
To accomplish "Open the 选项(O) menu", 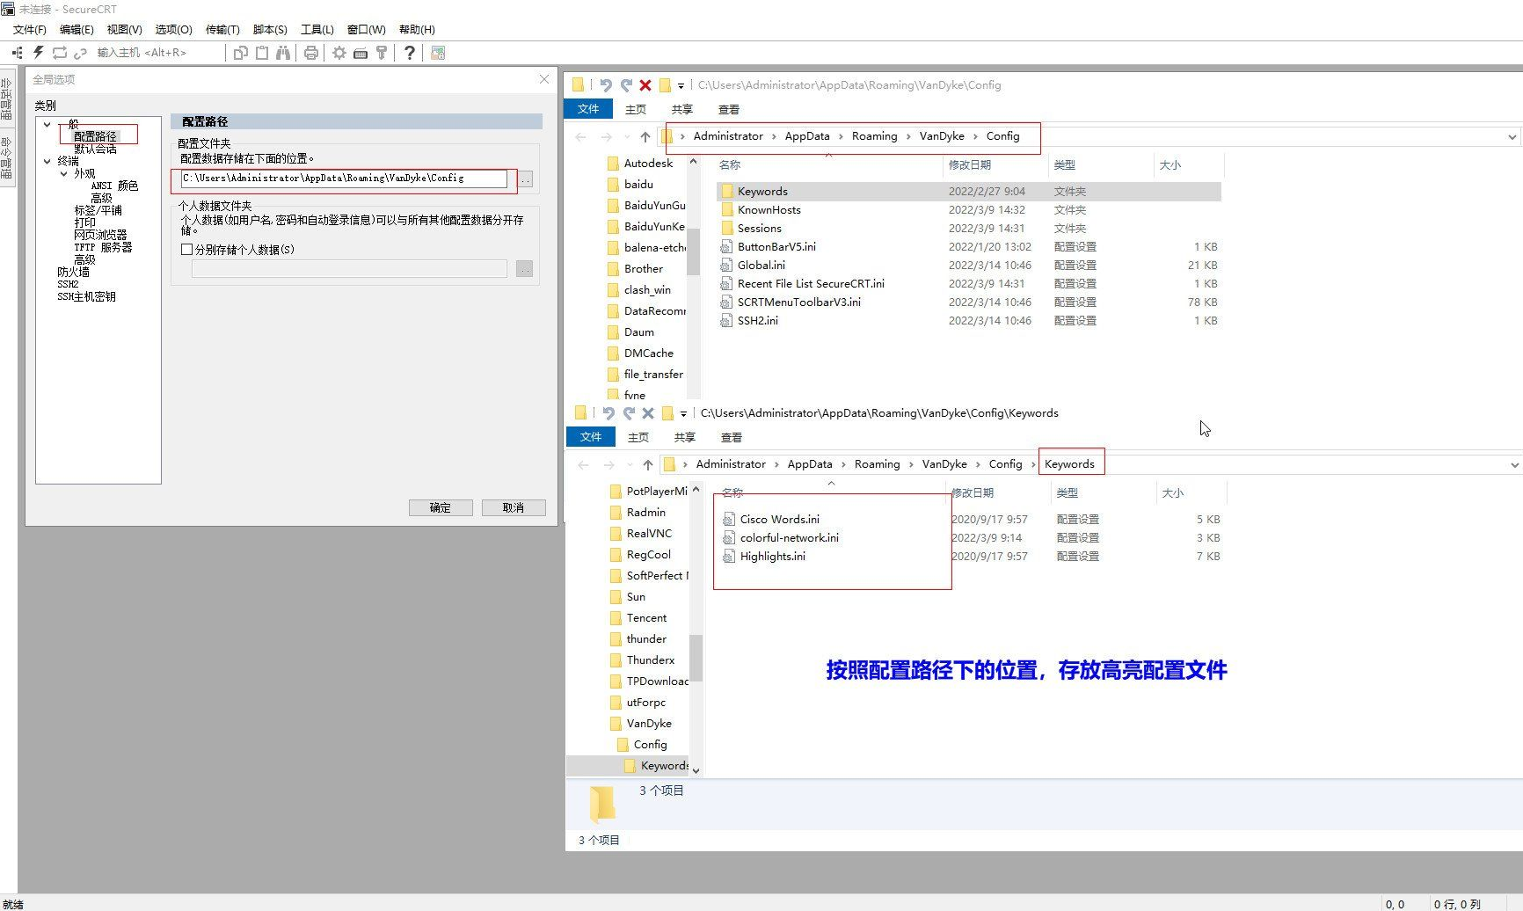I will (173, 30).
